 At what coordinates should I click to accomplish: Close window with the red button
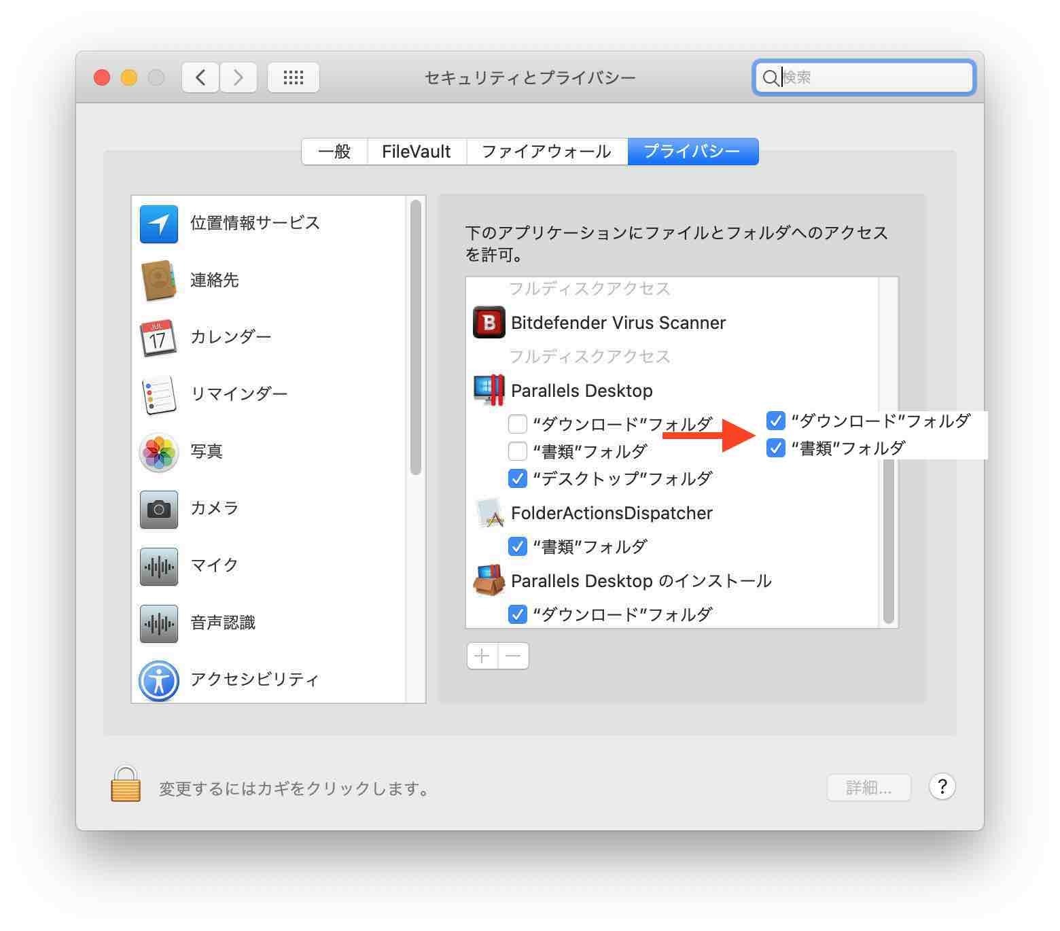pyautogui.click(x=102, y=77)
